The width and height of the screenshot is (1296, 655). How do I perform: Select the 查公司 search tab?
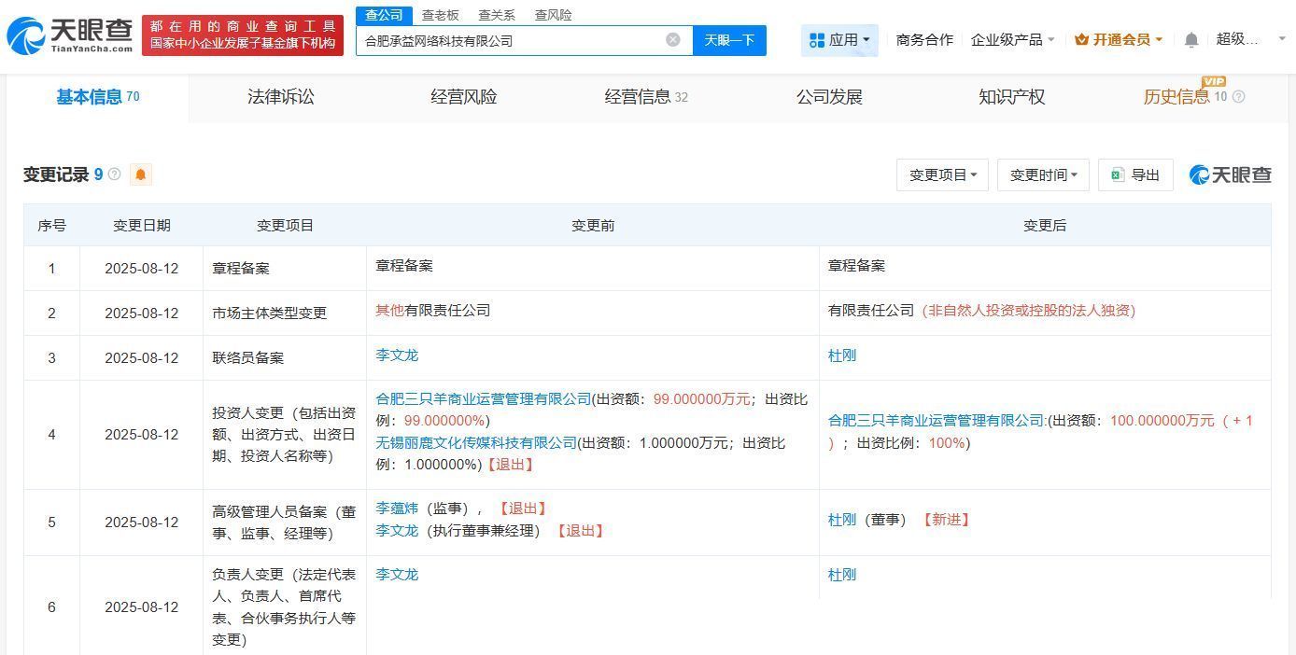point(384,15)
